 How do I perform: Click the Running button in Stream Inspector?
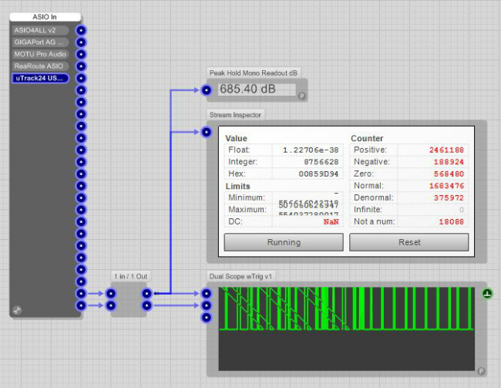(284, 242)
